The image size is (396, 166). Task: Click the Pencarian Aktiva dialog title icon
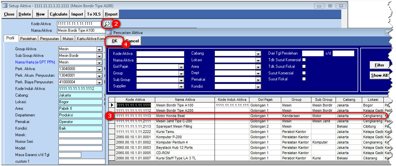(109, 33)
